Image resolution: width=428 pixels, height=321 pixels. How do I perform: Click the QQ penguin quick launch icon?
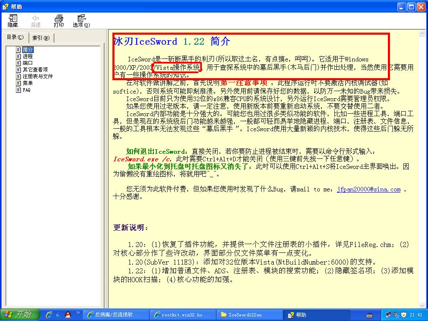(x=68, y=315)
